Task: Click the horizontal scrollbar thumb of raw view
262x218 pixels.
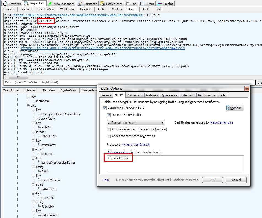Action: pos(18,77)
